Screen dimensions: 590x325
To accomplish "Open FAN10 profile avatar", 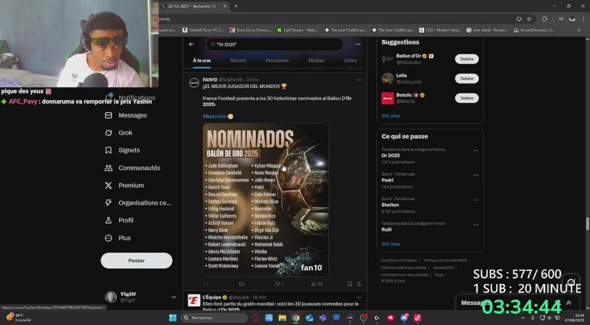I will 194,83.
